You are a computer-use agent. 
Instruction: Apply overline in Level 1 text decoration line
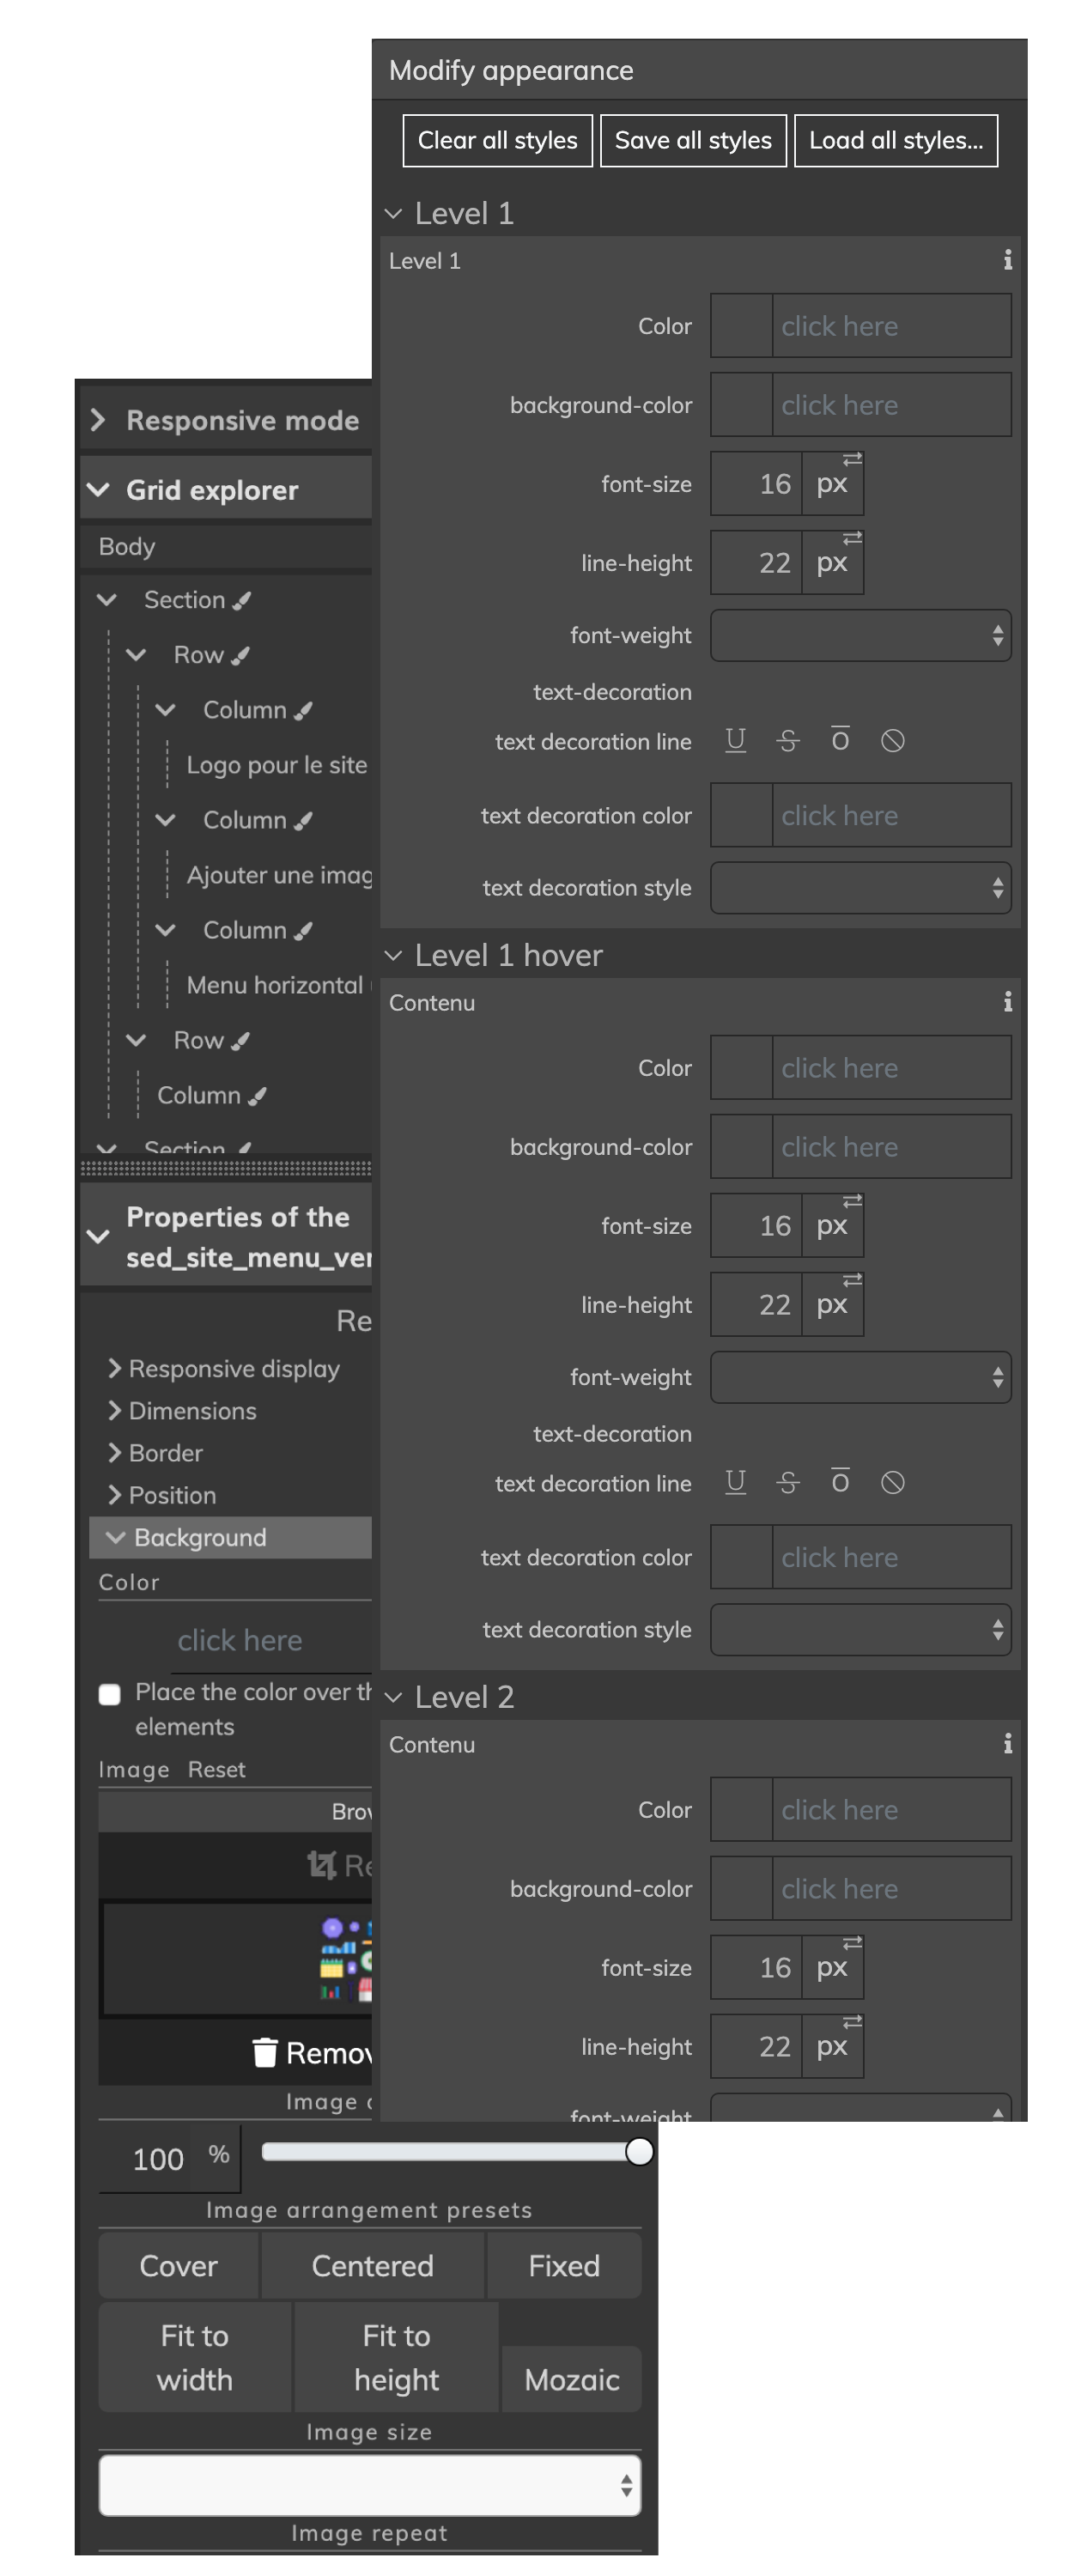[840, 740]
